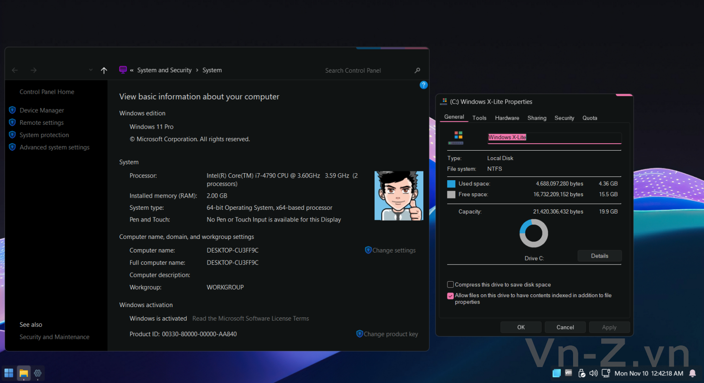Click the Details button for Drive C

(599, 256)
